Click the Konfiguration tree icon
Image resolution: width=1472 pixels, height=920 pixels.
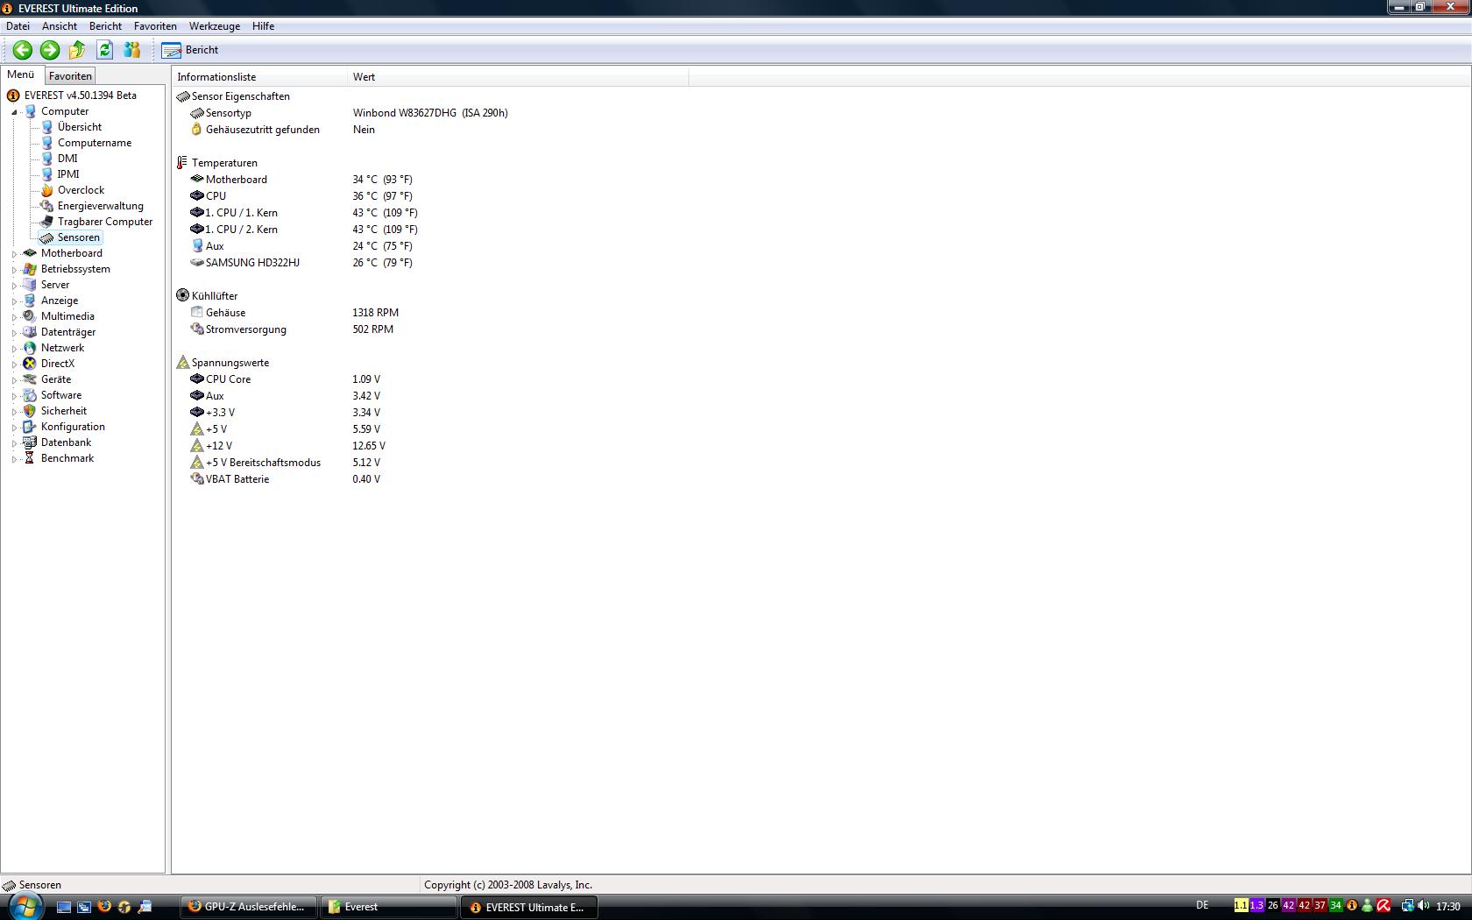point(30,427)
